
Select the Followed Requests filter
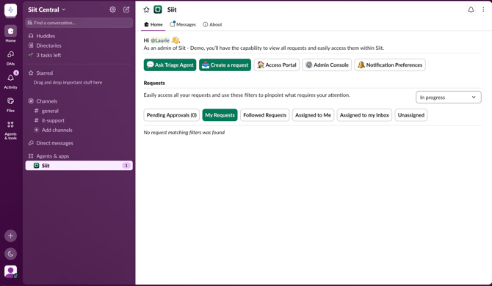tap(265, 115)
